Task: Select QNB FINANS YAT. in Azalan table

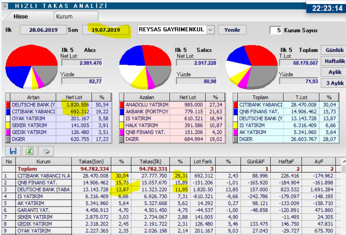Action: point(172,132)
